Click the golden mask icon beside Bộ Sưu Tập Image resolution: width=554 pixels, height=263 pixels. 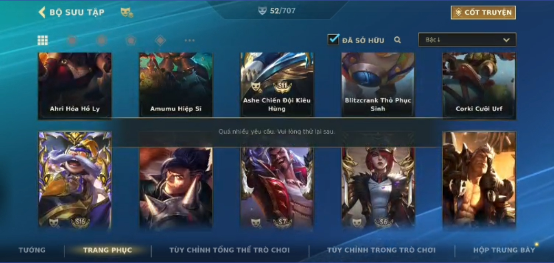tap(126, 13)
